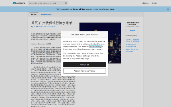The image size is (171, 107).
Task: Open the Privacy Policy link
Action: click(95, 47)
